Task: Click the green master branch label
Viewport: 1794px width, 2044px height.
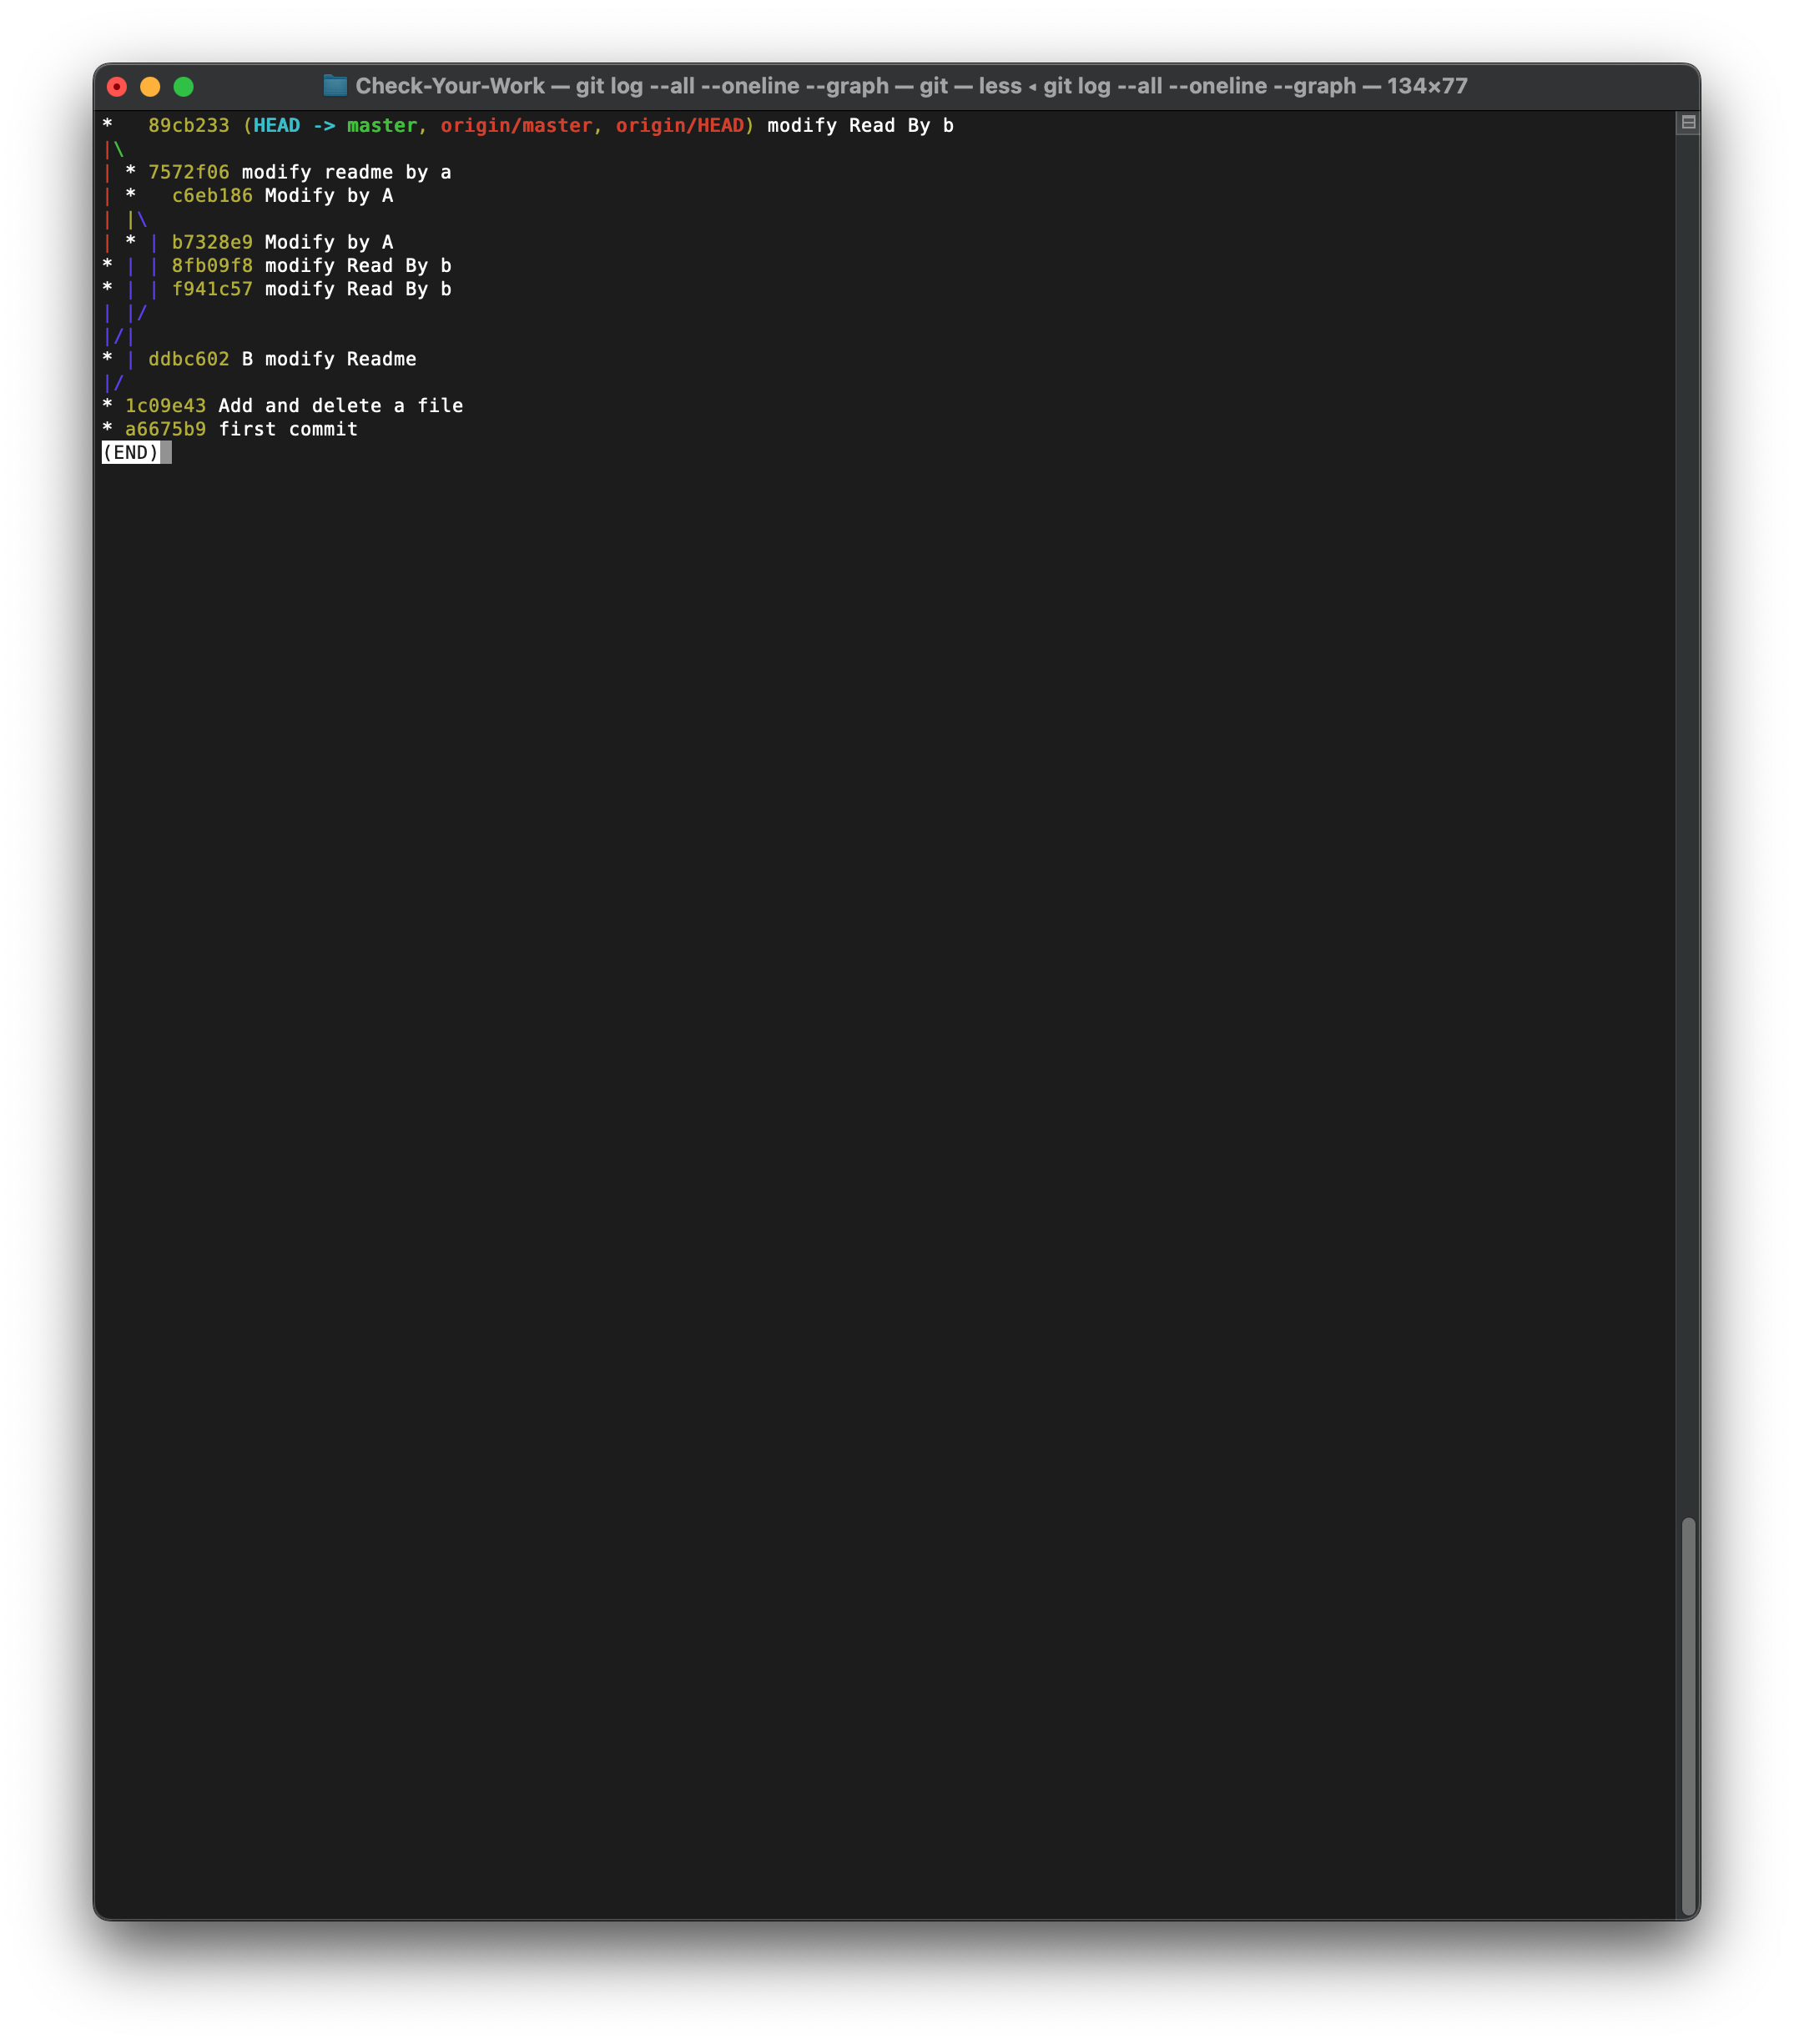Action: [382, 126]
